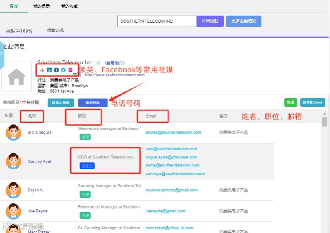
Task: Click the CEO at Southern Telecom Inc. text
Action: pos(106,157)
